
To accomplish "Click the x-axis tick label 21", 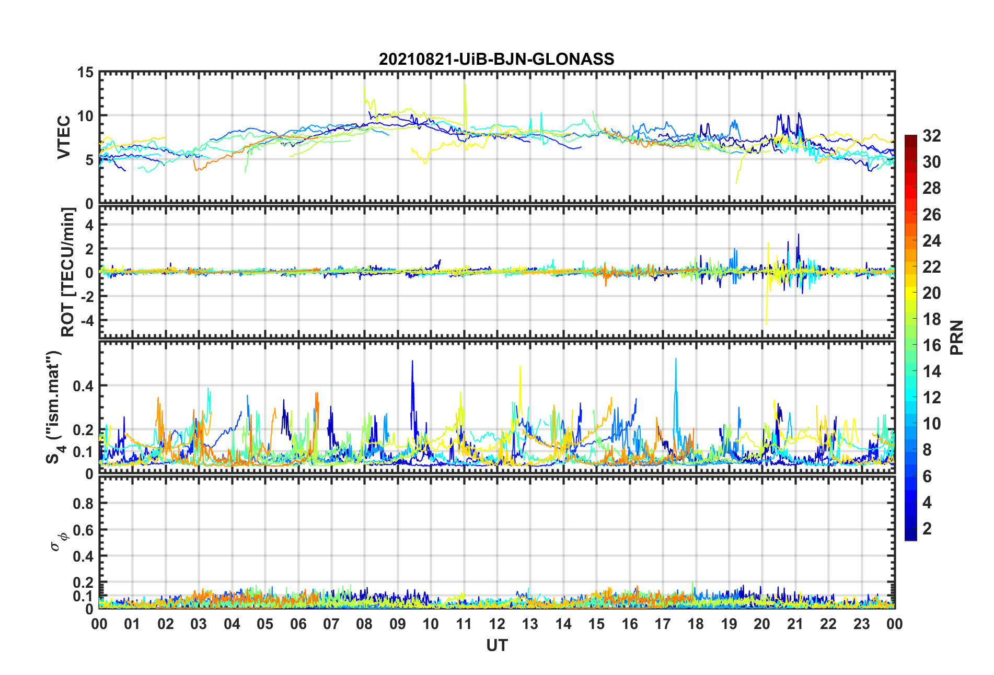I will click(795, 624).
